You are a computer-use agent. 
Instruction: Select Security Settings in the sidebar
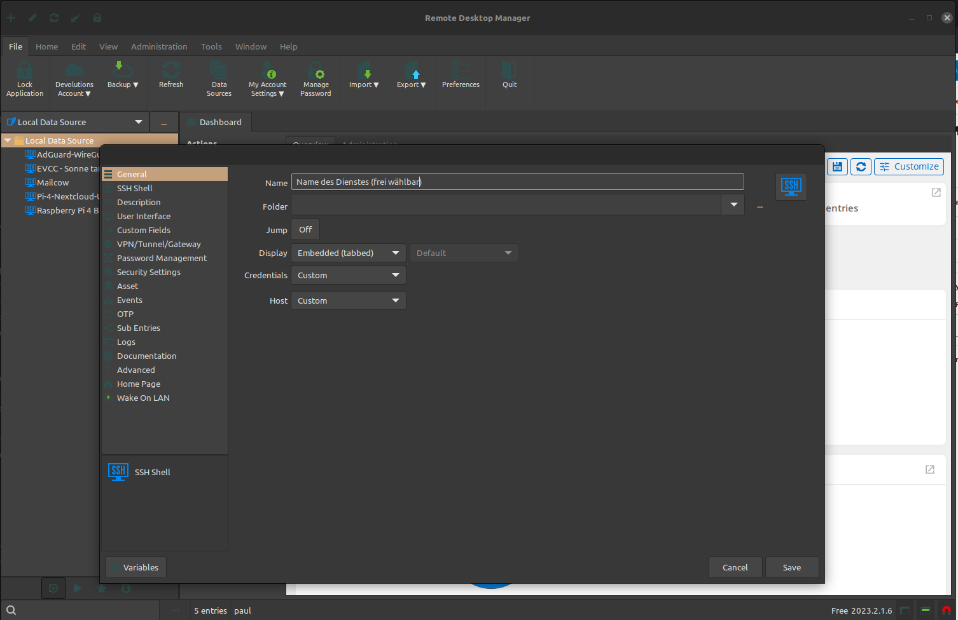point(148,272)
